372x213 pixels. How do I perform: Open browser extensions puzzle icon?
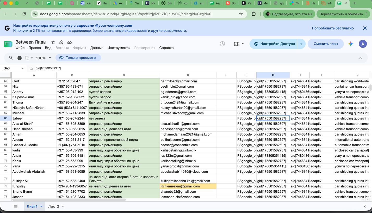pyautogui.click(x=253, y=14)
